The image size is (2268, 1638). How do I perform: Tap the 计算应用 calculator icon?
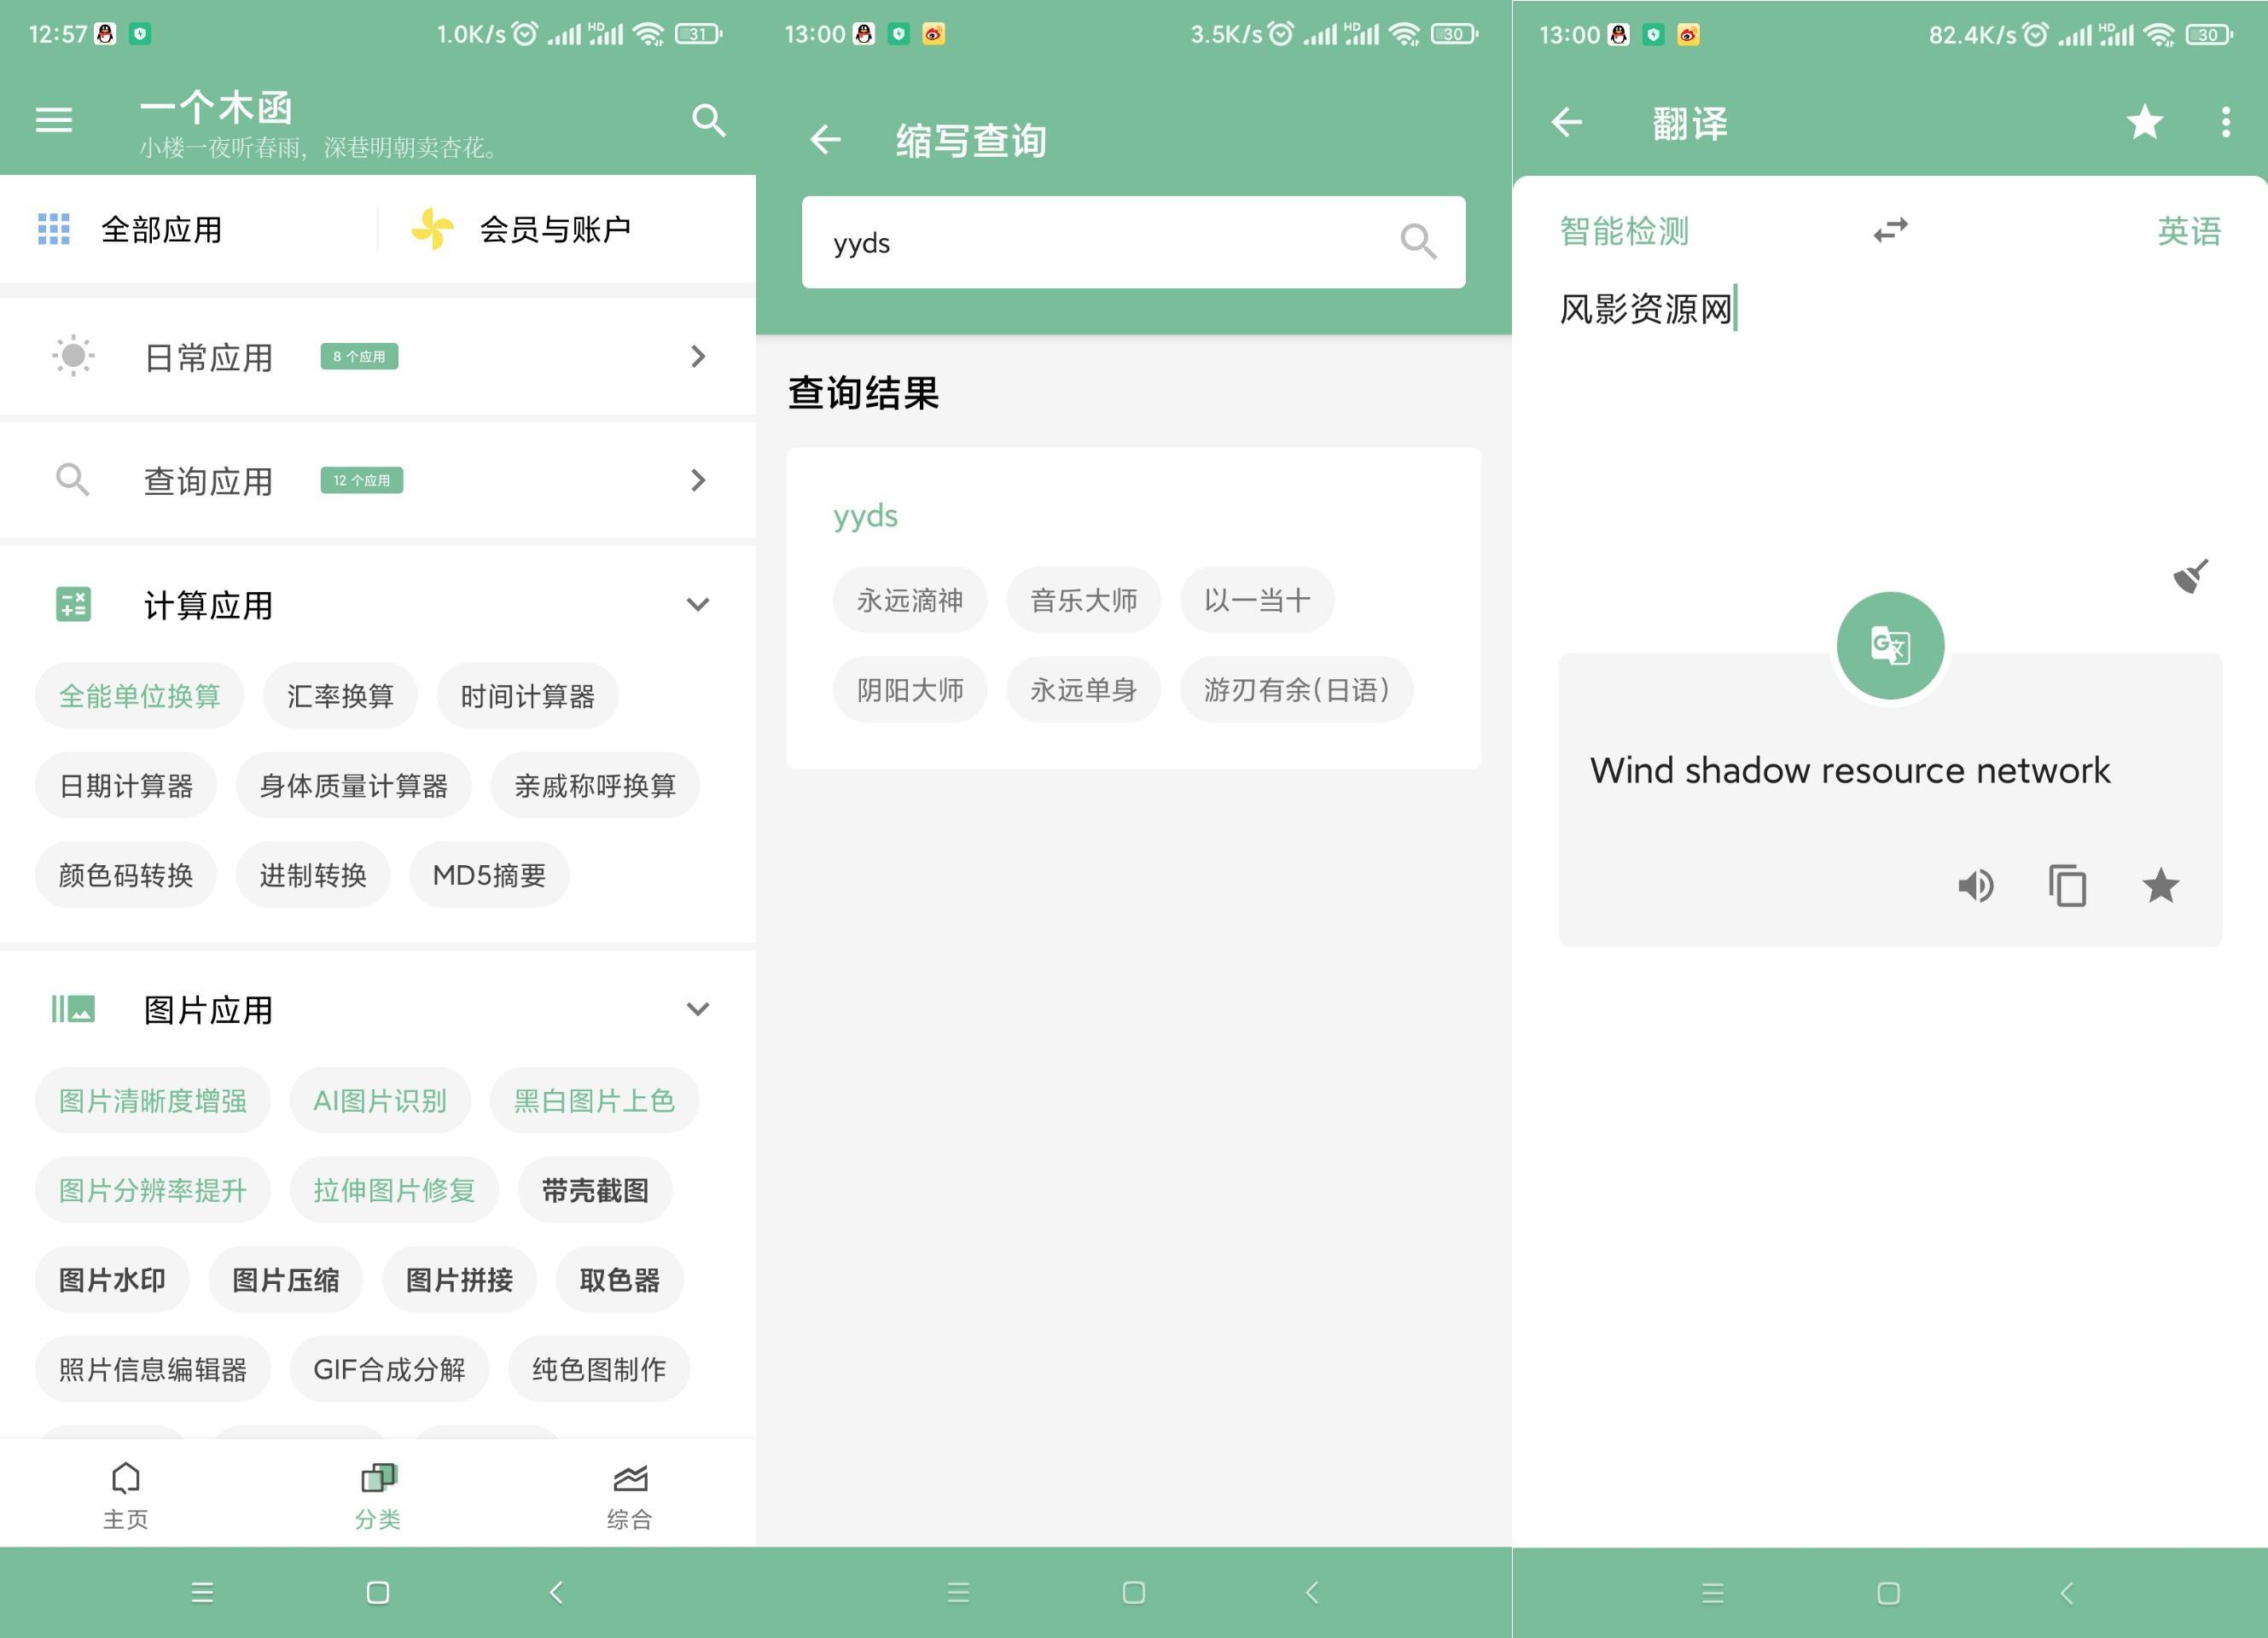[x=73, y=604]
